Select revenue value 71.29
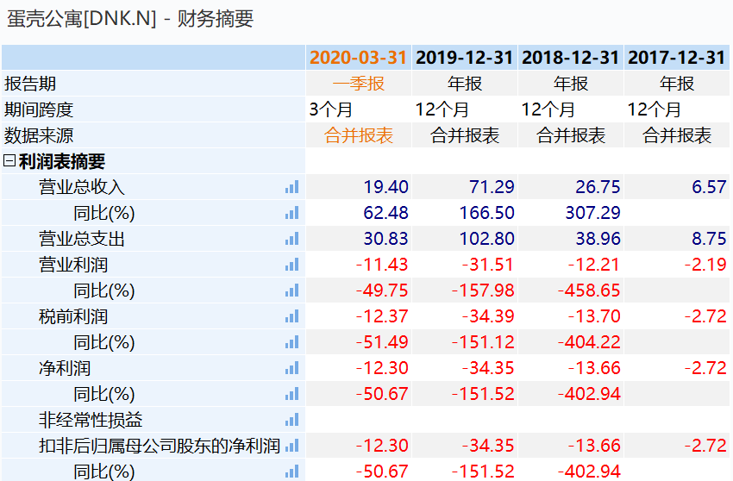This screenshot has width=733, height=481. click(x=492, y=187)
